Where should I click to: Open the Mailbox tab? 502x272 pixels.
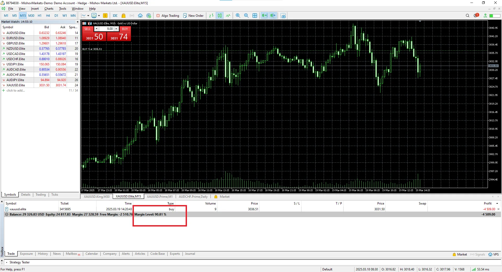(73, 254)
